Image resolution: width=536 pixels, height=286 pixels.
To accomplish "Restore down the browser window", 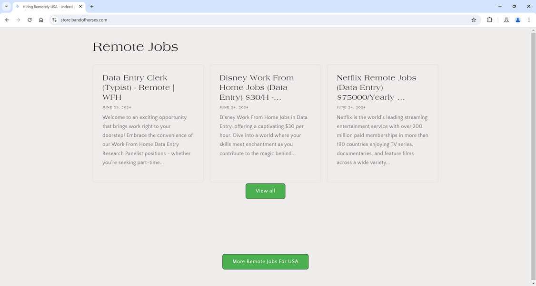I will [x=514, y=7].
